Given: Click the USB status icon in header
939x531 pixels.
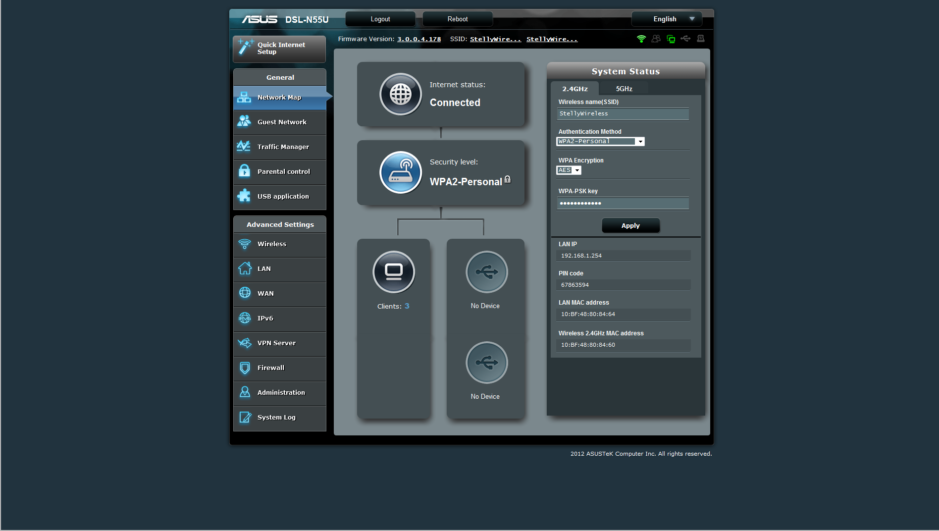Looking at the screenshot, I should (686, 39).
